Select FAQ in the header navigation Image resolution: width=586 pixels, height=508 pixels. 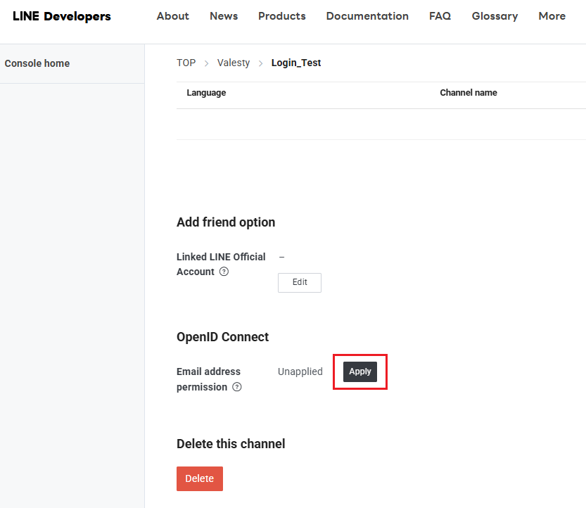[x=440, y=16]
